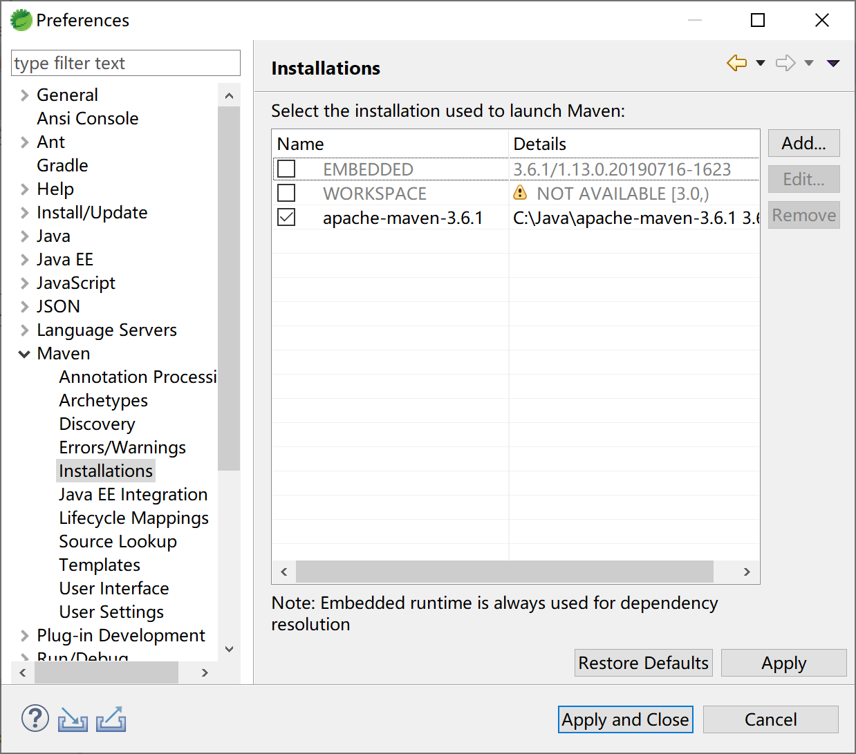Click the installations table horizontal scrollbar
856x754 pixels.
(504, 572)
